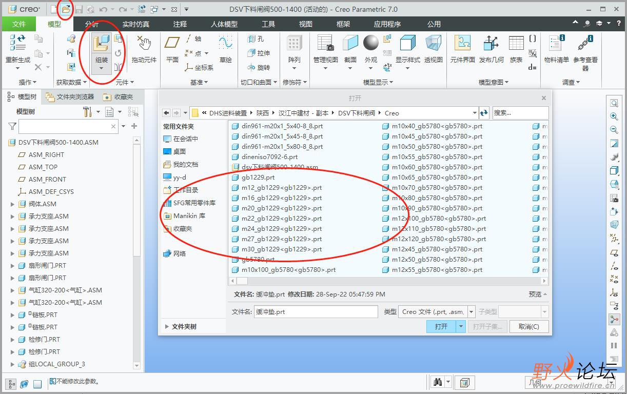
Task: Open the 文件 menu tab
Action: tap(19, 24)
